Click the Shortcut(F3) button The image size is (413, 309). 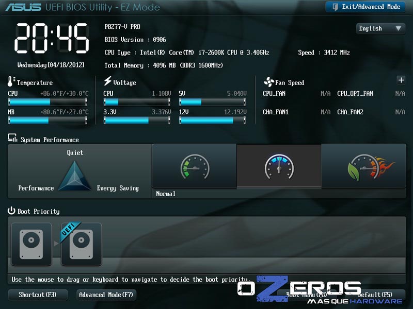coord(38,295)
